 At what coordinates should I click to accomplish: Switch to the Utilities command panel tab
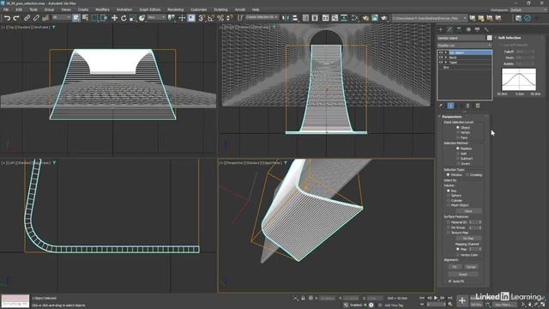click(x=486, y=29)
